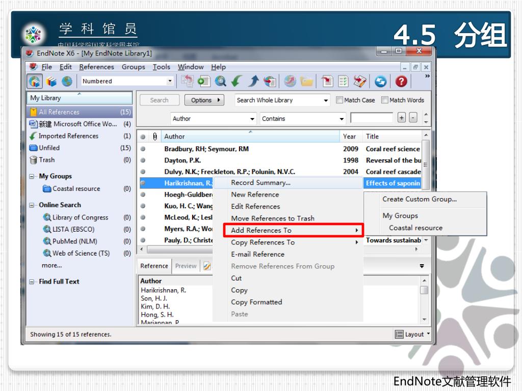Click plus button to add search row

pos(402,118)
